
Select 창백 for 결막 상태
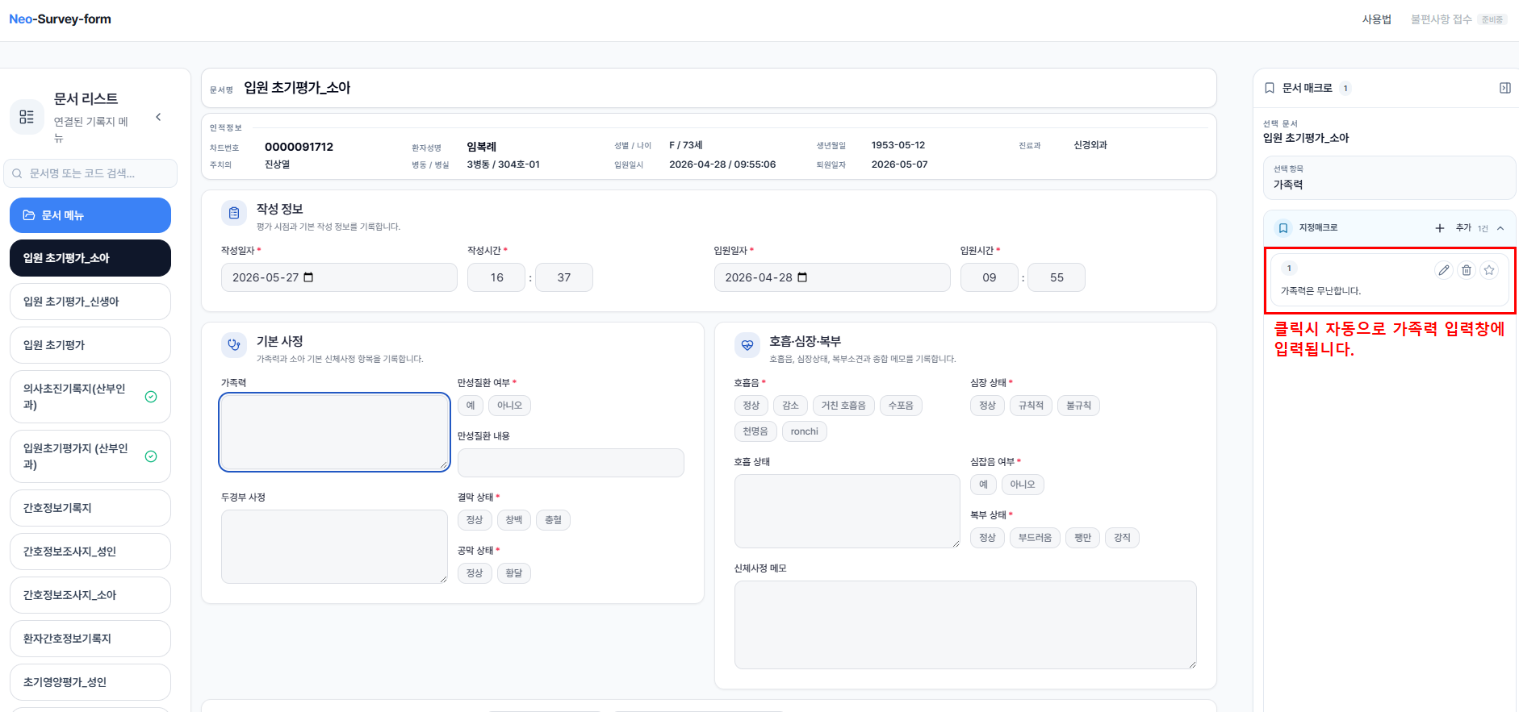[514, 520]
